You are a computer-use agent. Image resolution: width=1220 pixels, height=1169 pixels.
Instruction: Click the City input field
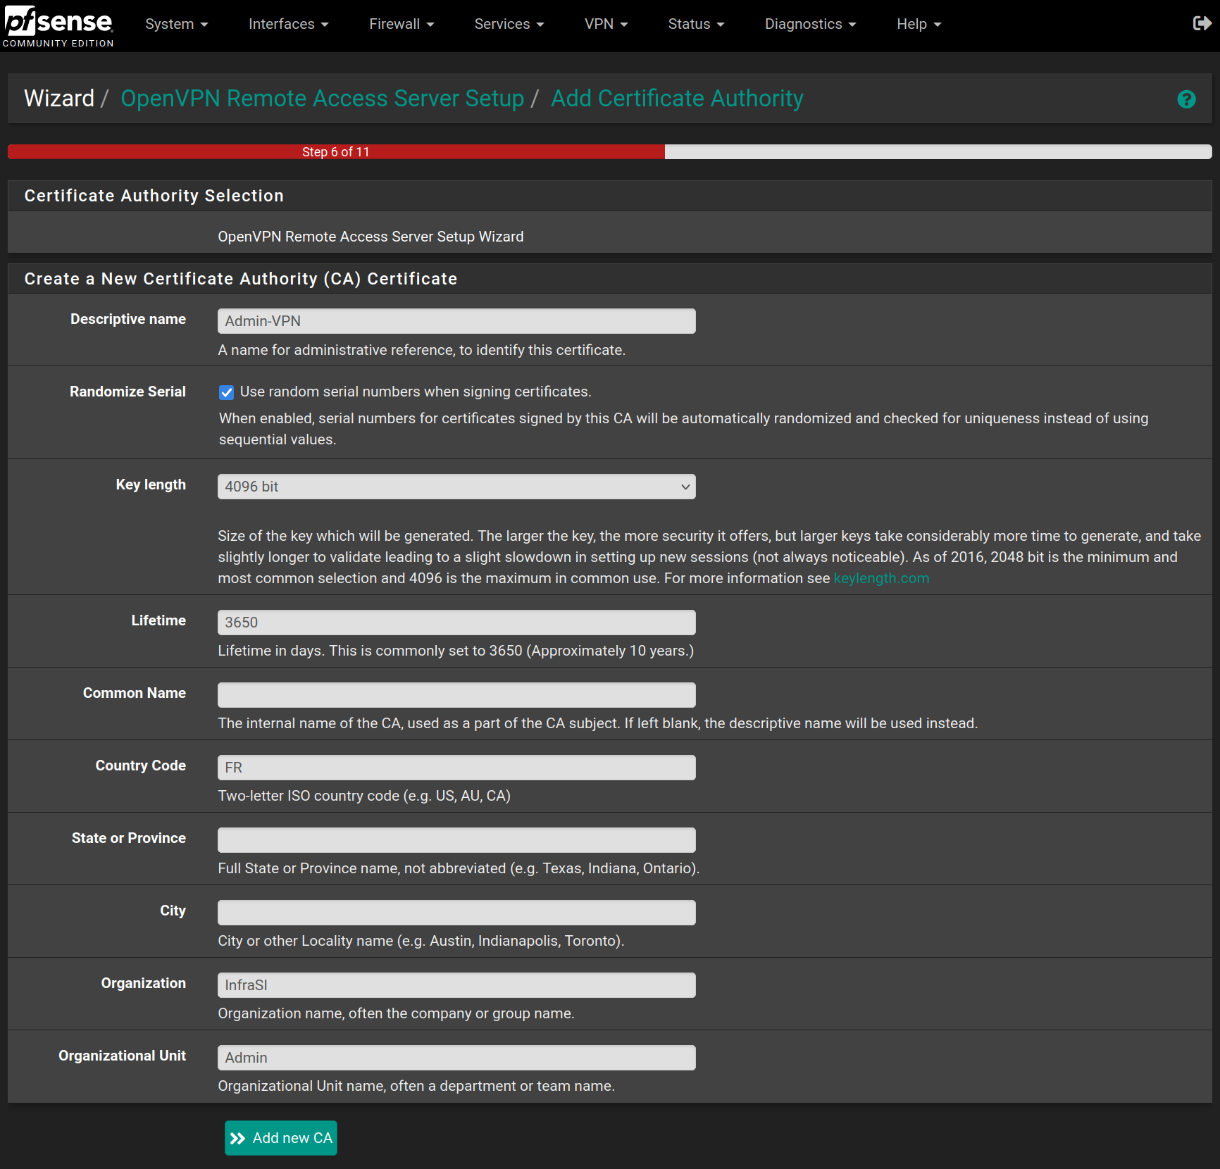pos(456,913)
